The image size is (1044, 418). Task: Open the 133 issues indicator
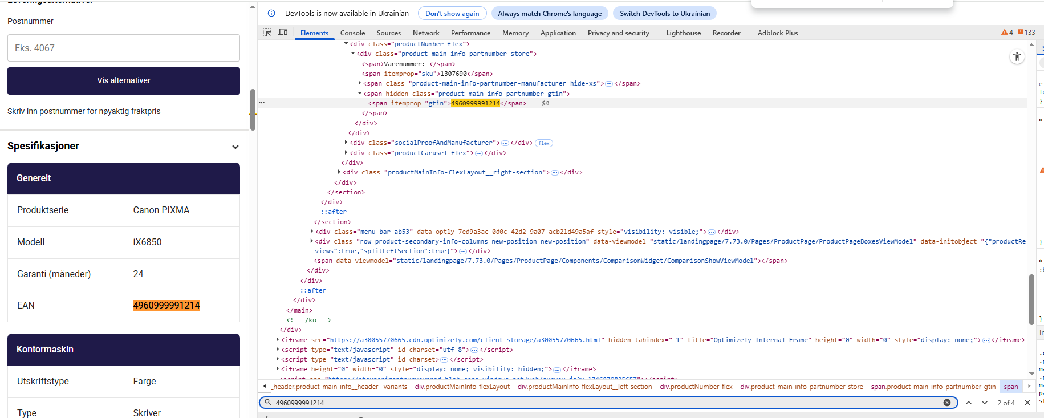click(1026, 33)
